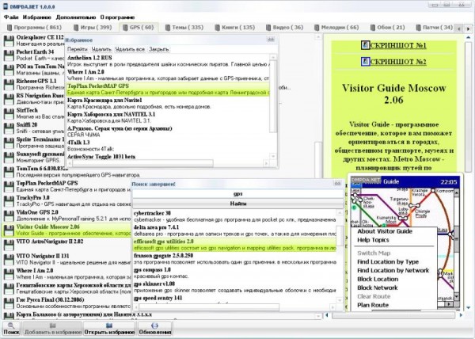Switch to the Темы (335) tab
The image size is (475, 339).
click(184, 28)
